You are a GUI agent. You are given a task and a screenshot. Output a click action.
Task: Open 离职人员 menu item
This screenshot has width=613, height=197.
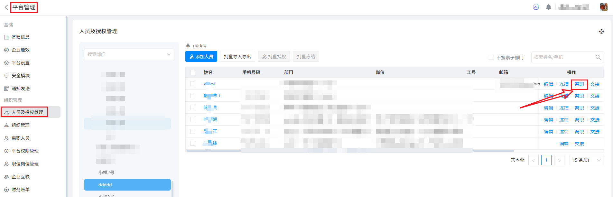21,138
